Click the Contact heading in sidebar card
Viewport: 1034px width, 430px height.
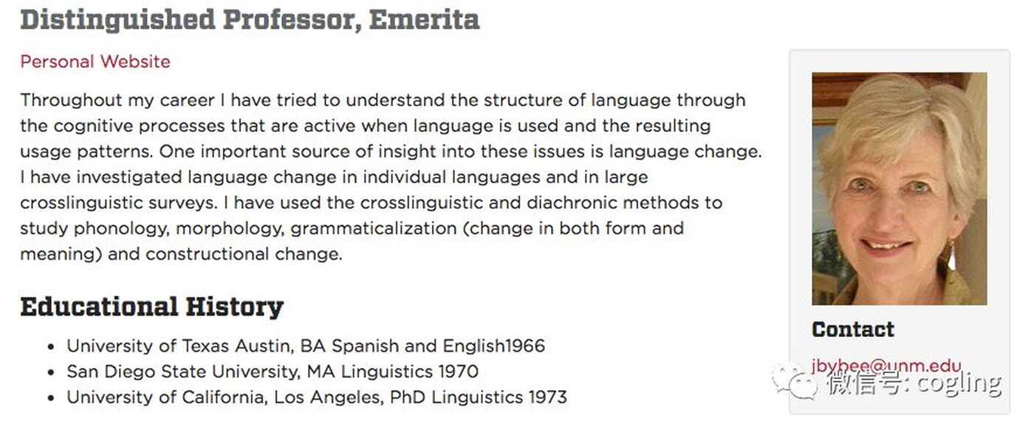852,329
